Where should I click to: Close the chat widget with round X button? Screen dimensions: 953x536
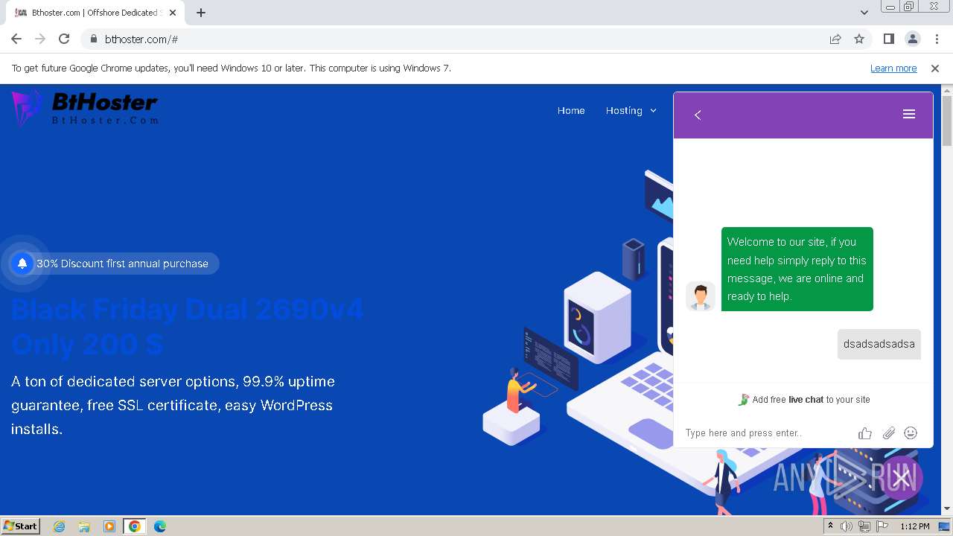click(x=902, y=478)
